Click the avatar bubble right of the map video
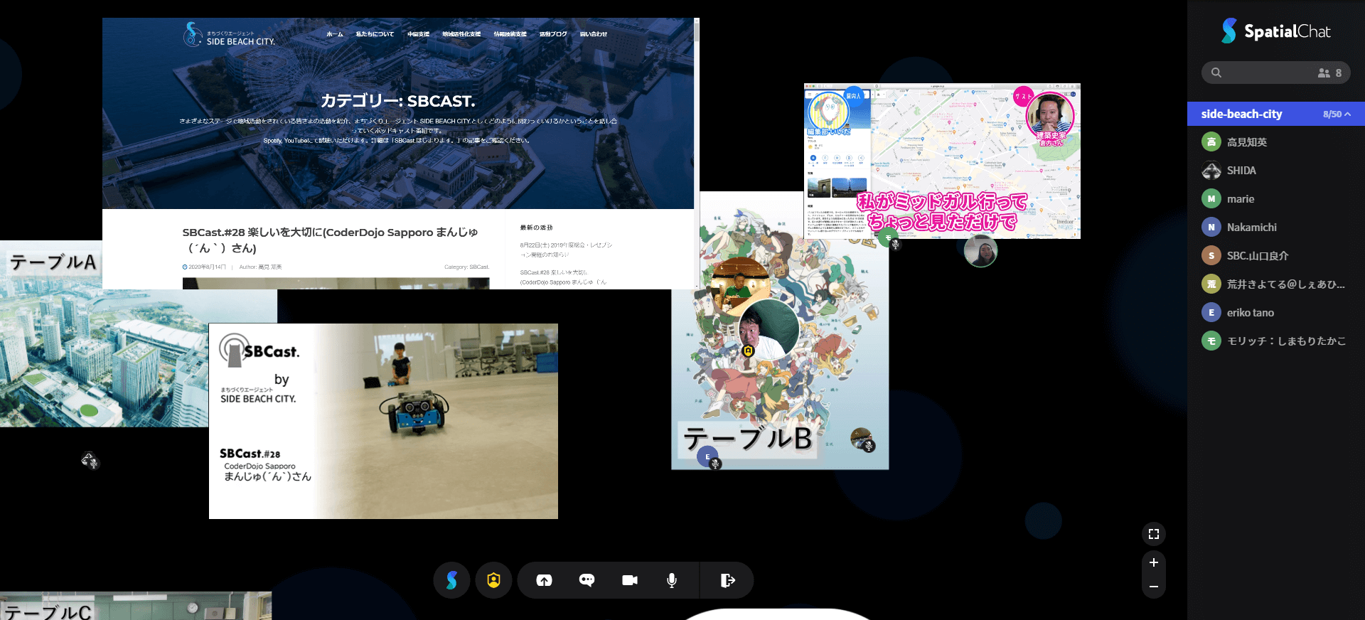1365x620 pixels. click(981, 250)
